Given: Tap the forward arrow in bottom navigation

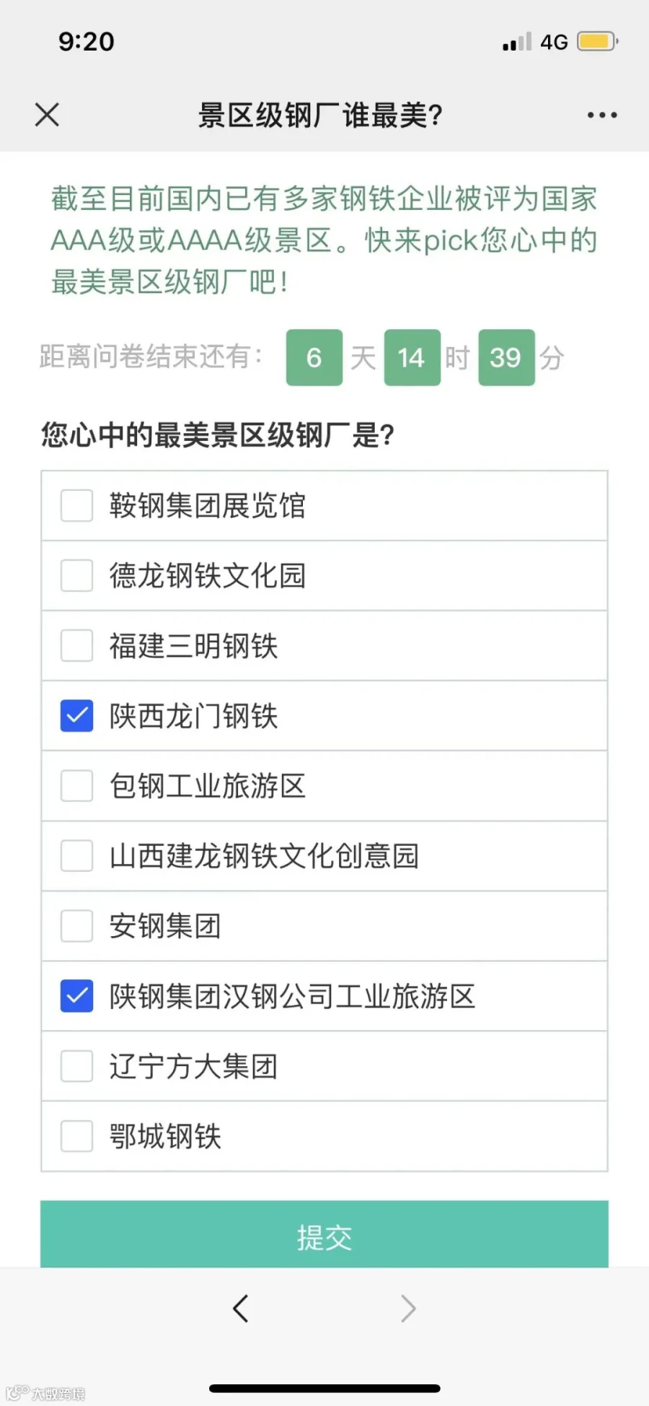Looking at the screenshot, I should pos(408,1308).
